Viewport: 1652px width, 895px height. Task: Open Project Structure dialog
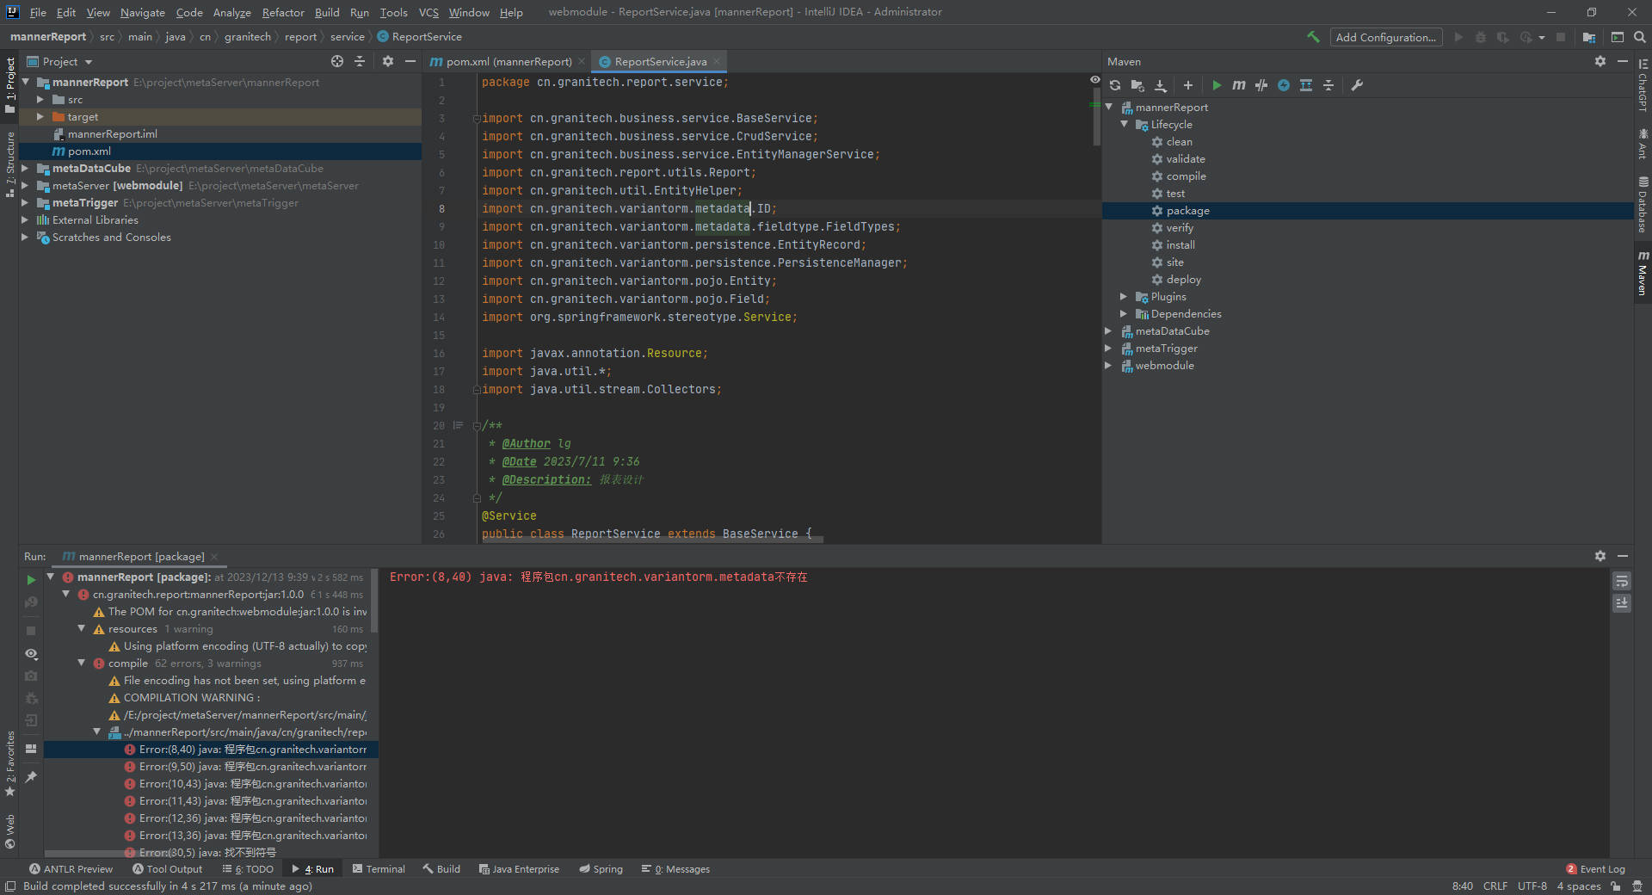[x=1589, y=37]
